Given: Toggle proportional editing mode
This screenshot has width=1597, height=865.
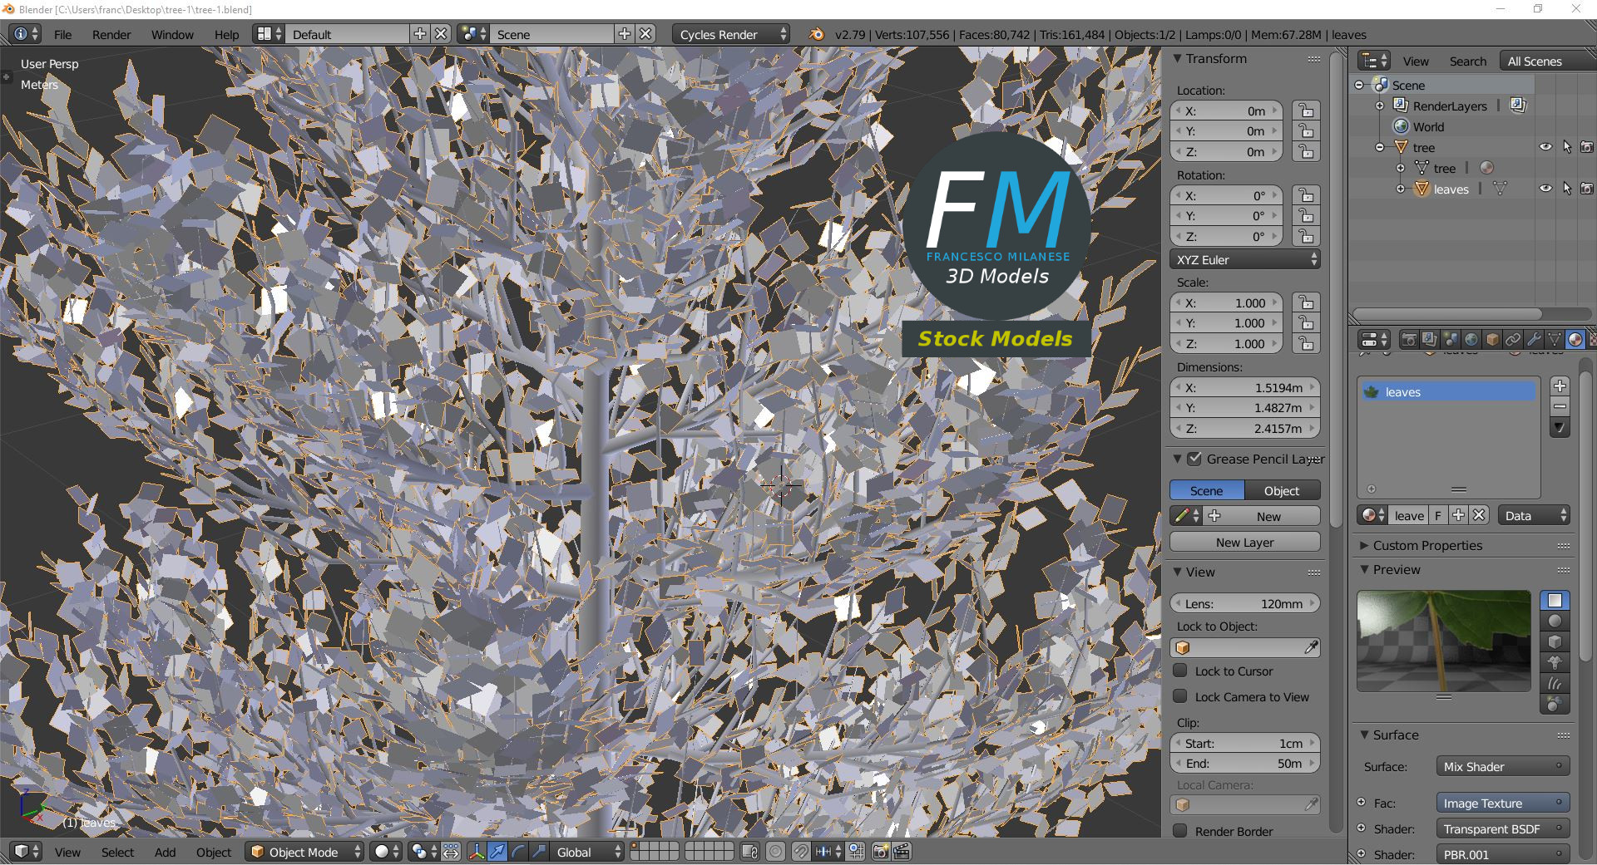Looking at the screenshot, I should [x=775, y=852].
